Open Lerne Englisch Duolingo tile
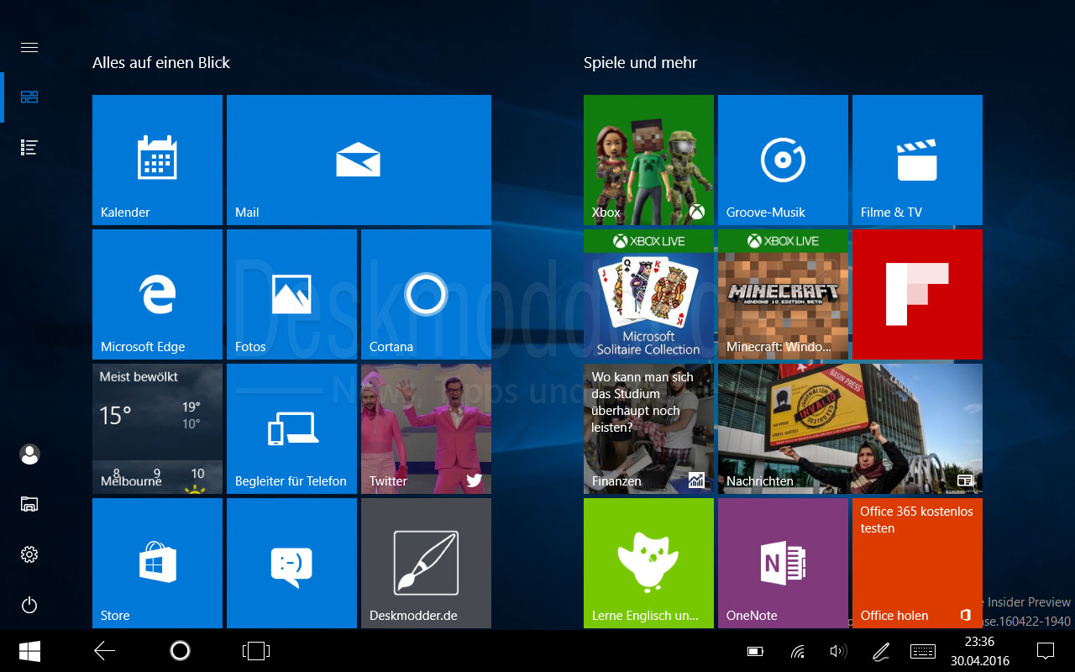This screenshot has width=1075, height=672. [648, 563]
